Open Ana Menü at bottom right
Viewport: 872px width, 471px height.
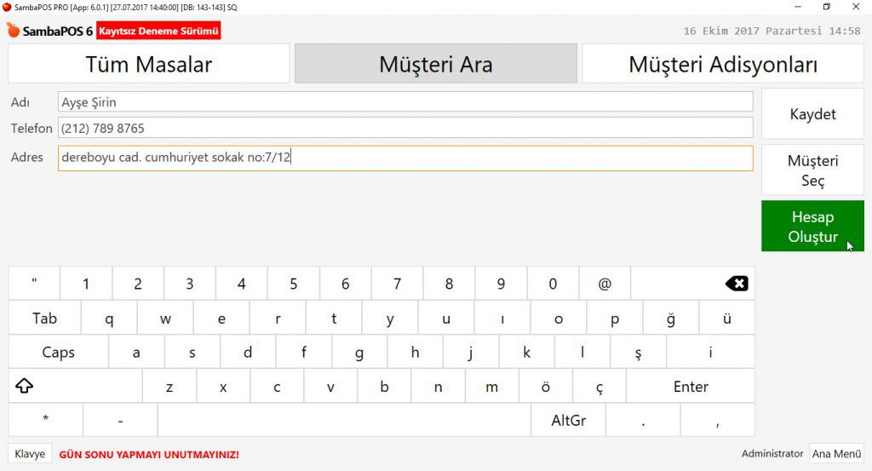(836, 454)
